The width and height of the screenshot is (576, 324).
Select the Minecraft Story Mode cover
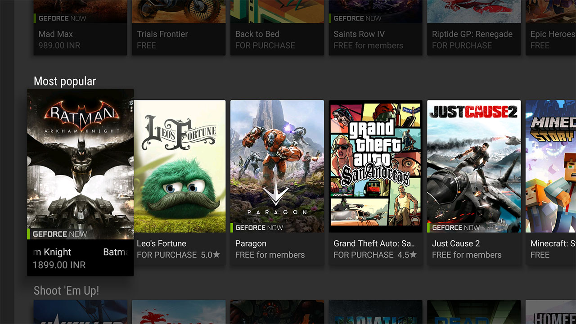(551, 166)
